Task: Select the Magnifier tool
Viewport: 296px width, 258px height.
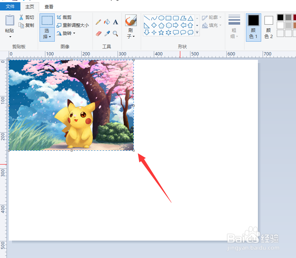Action: tap(115, 34)
